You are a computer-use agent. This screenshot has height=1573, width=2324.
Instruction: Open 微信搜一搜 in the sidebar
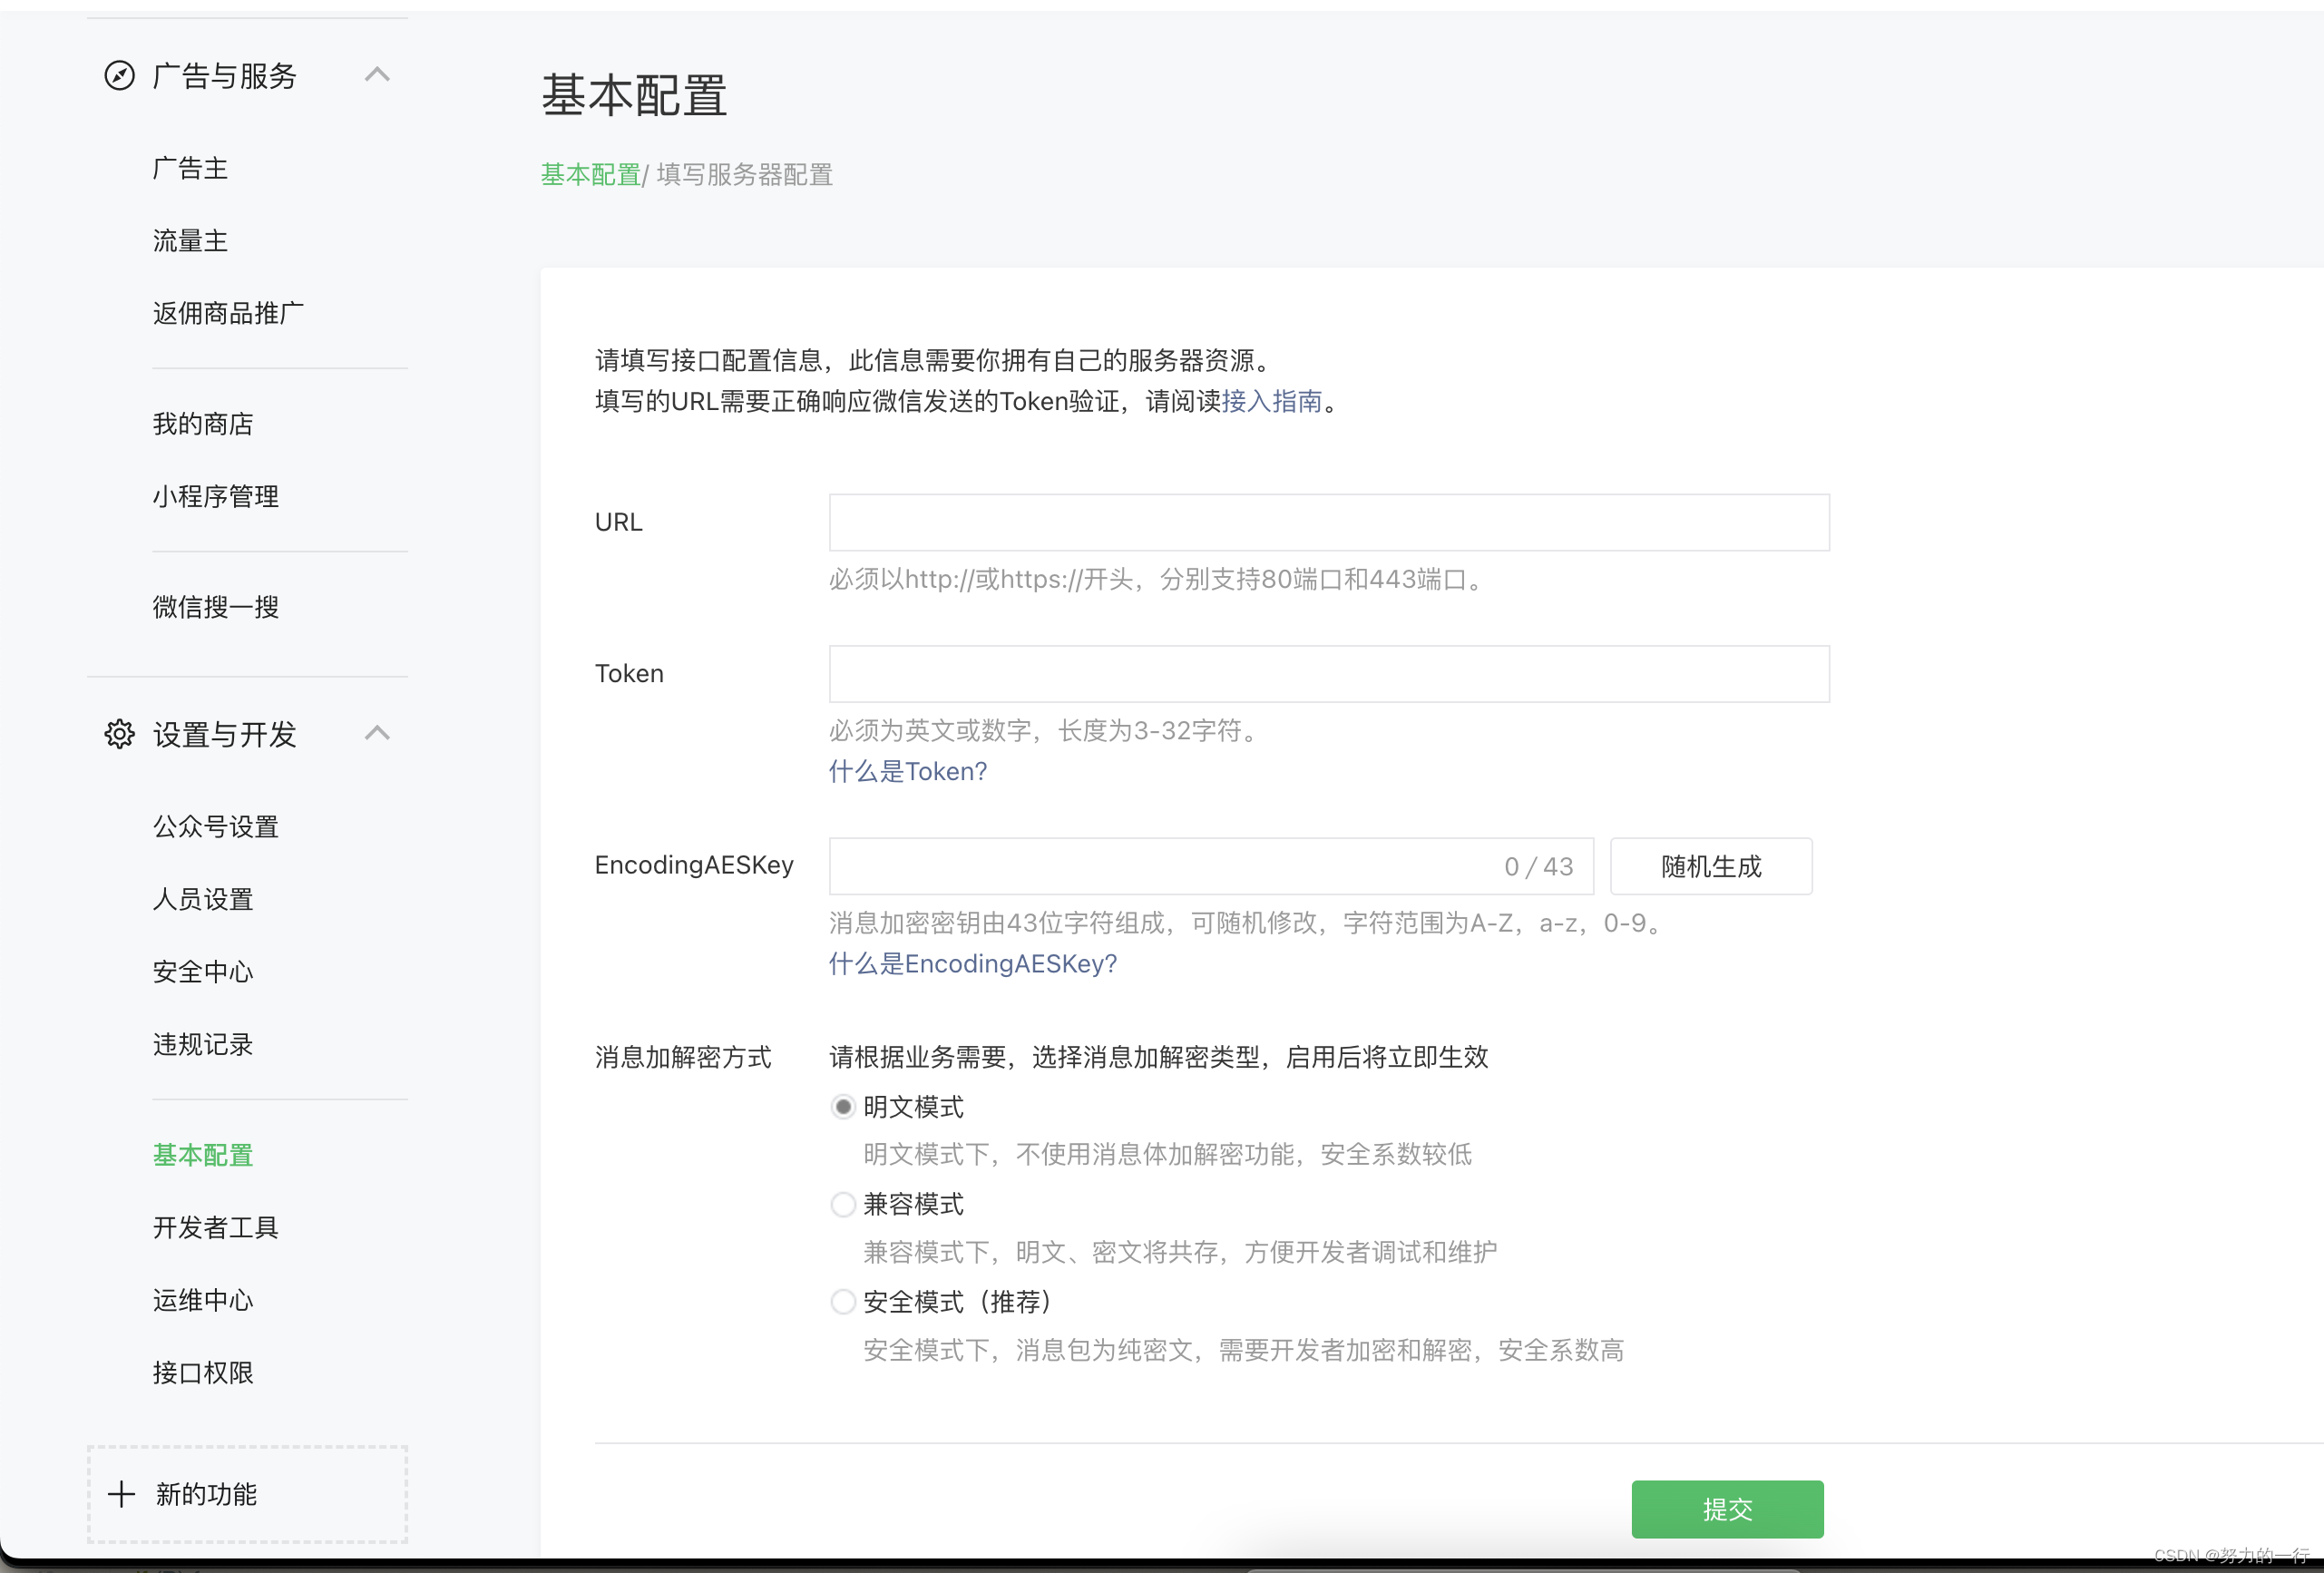(x=216, y=607)
